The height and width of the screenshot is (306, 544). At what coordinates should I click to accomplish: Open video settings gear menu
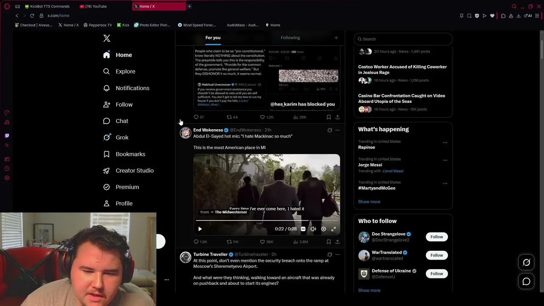[x=323, y=229]
